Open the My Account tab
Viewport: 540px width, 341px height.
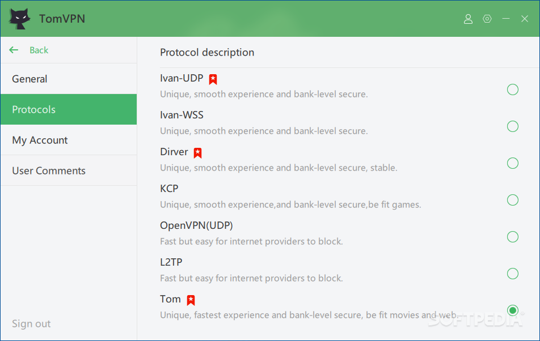(69, 140)
